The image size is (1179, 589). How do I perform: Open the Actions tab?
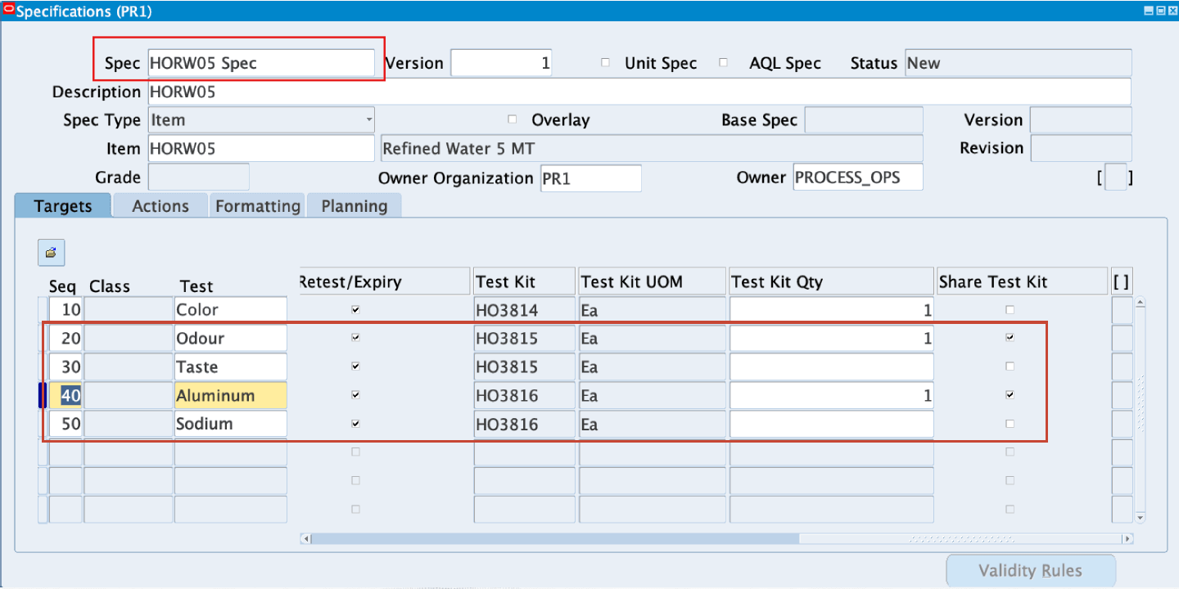pos(160,206)
